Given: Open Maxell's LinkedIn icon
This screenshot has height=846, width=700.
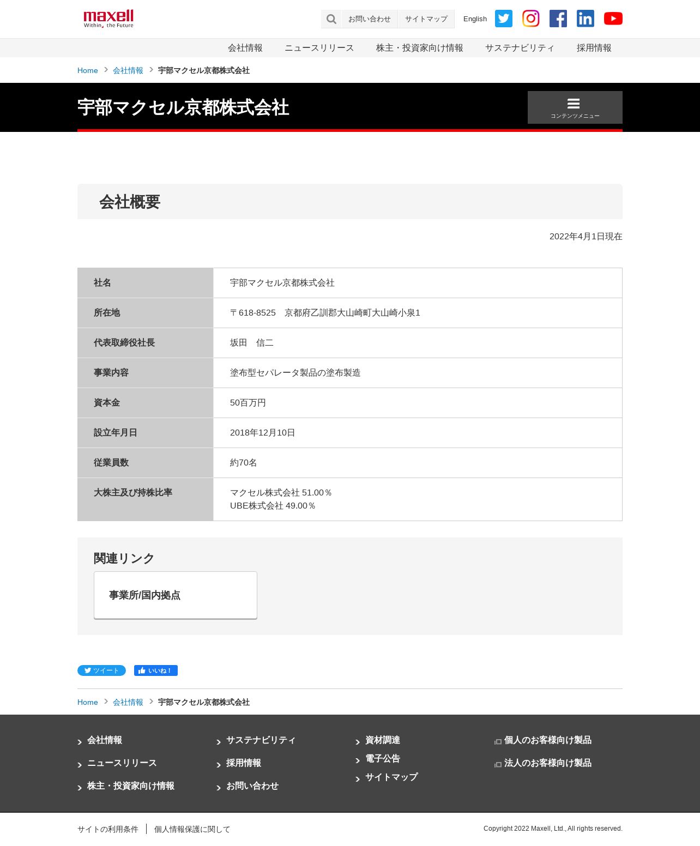Looking at the screenshot, I should 586,19.
